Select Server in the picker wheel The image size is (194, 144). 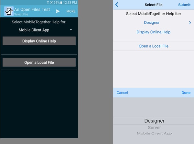point(154,127)
